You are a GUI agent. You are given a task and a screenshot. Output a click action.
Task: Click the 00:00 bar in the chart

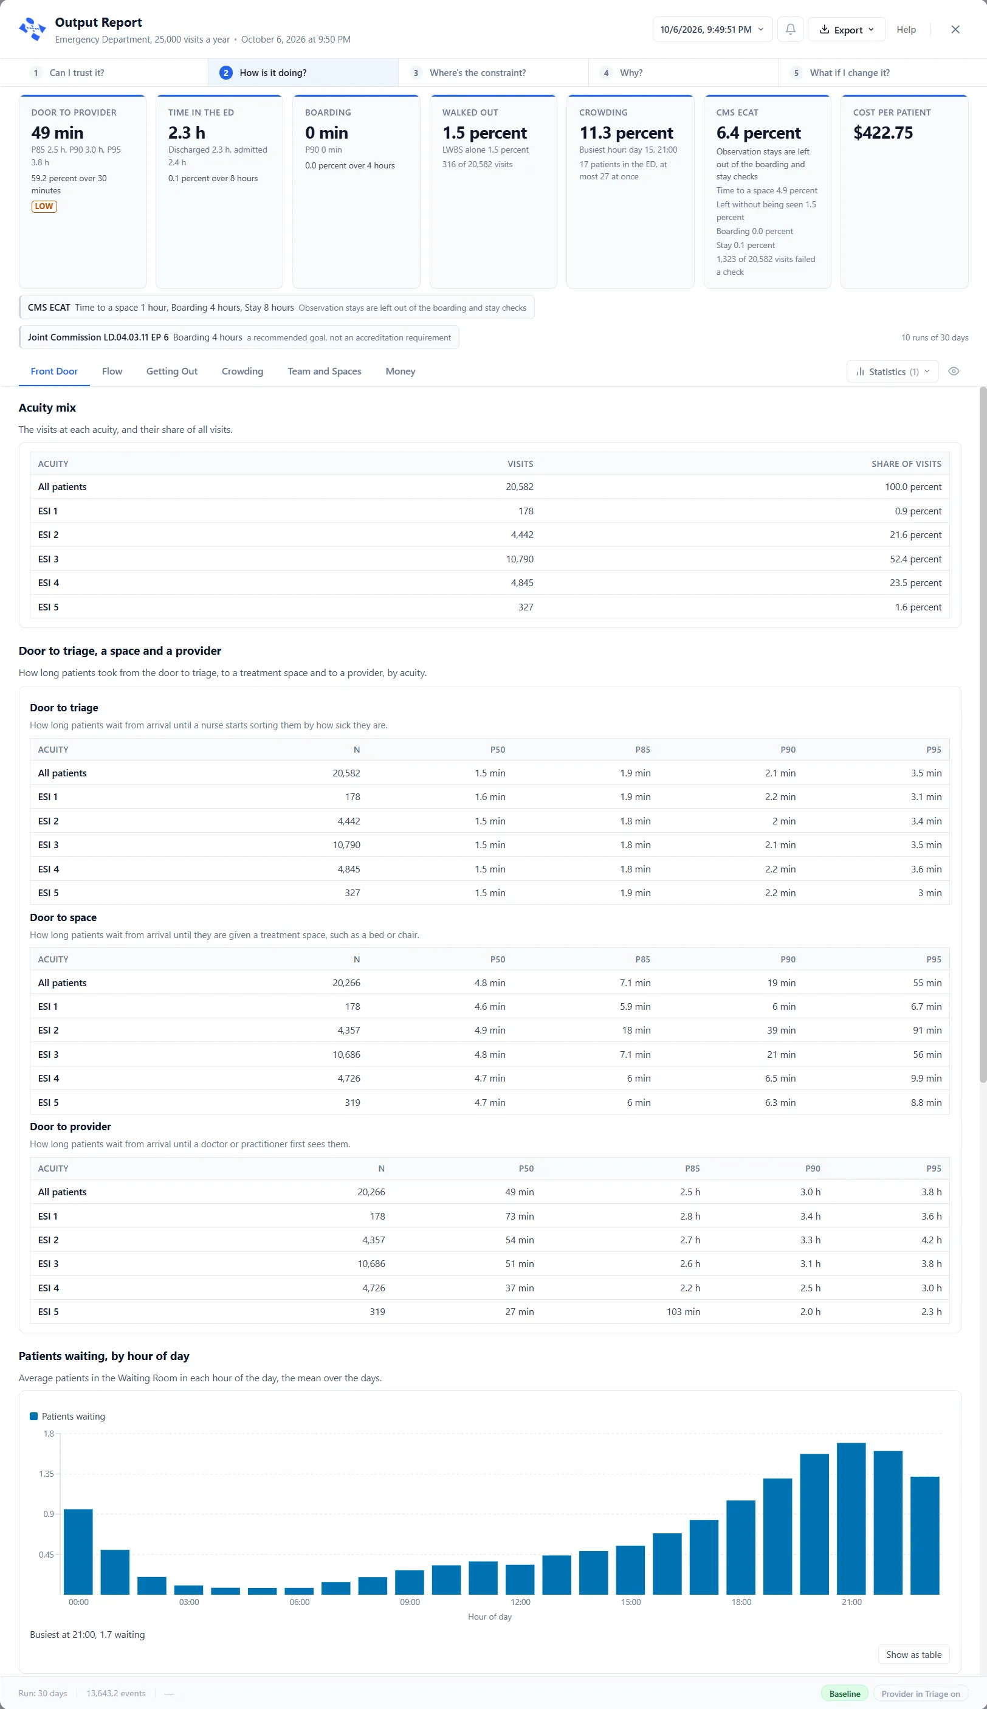(78, 1552)
